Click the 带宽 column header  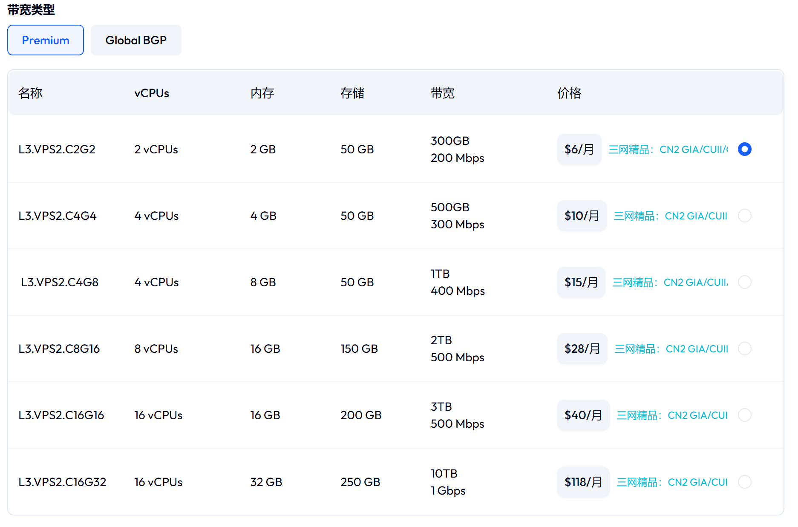coord(442,93)
